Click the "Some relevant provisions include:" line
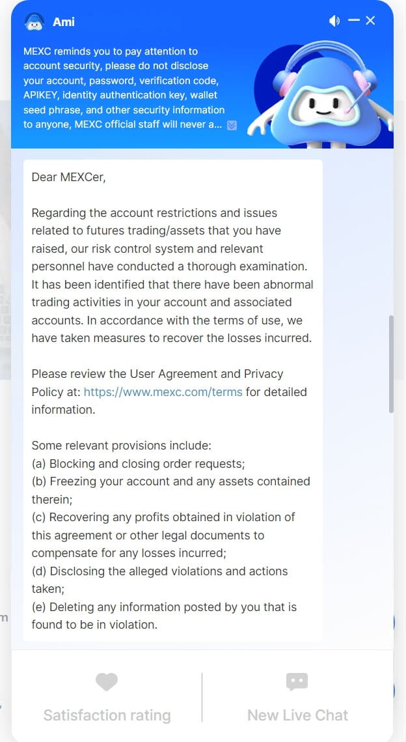This screenshot has width=406, height=742. coord(121,446)
